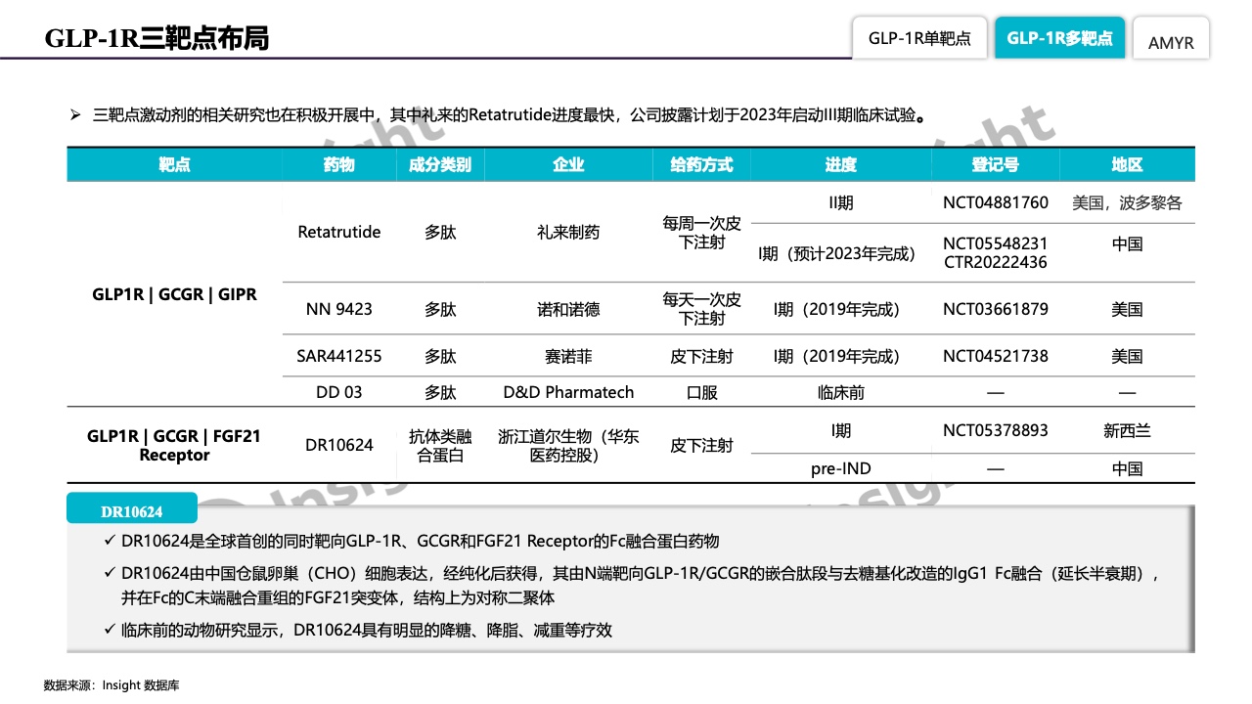The width and height of the screenshot is (1252, 704).
Task: Click registration number CTR20222436
Action: 995,262
